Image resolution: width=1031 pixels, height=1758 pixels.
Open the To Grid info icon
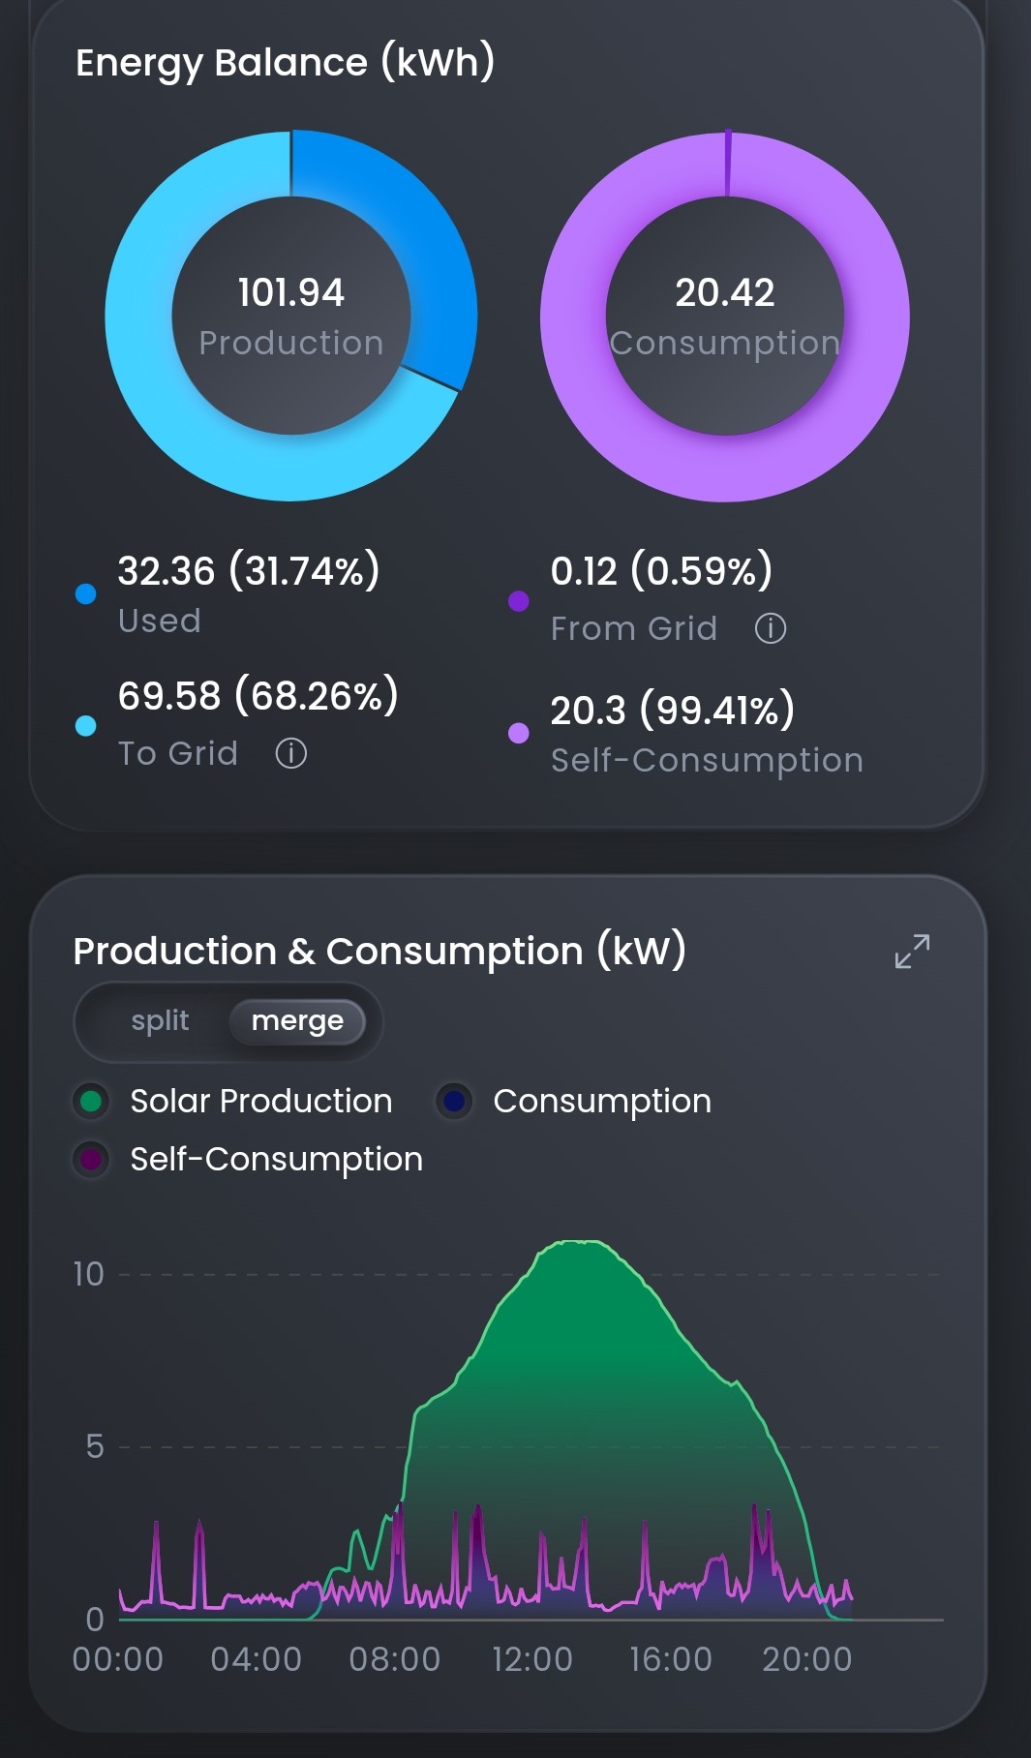coord(290,753)
